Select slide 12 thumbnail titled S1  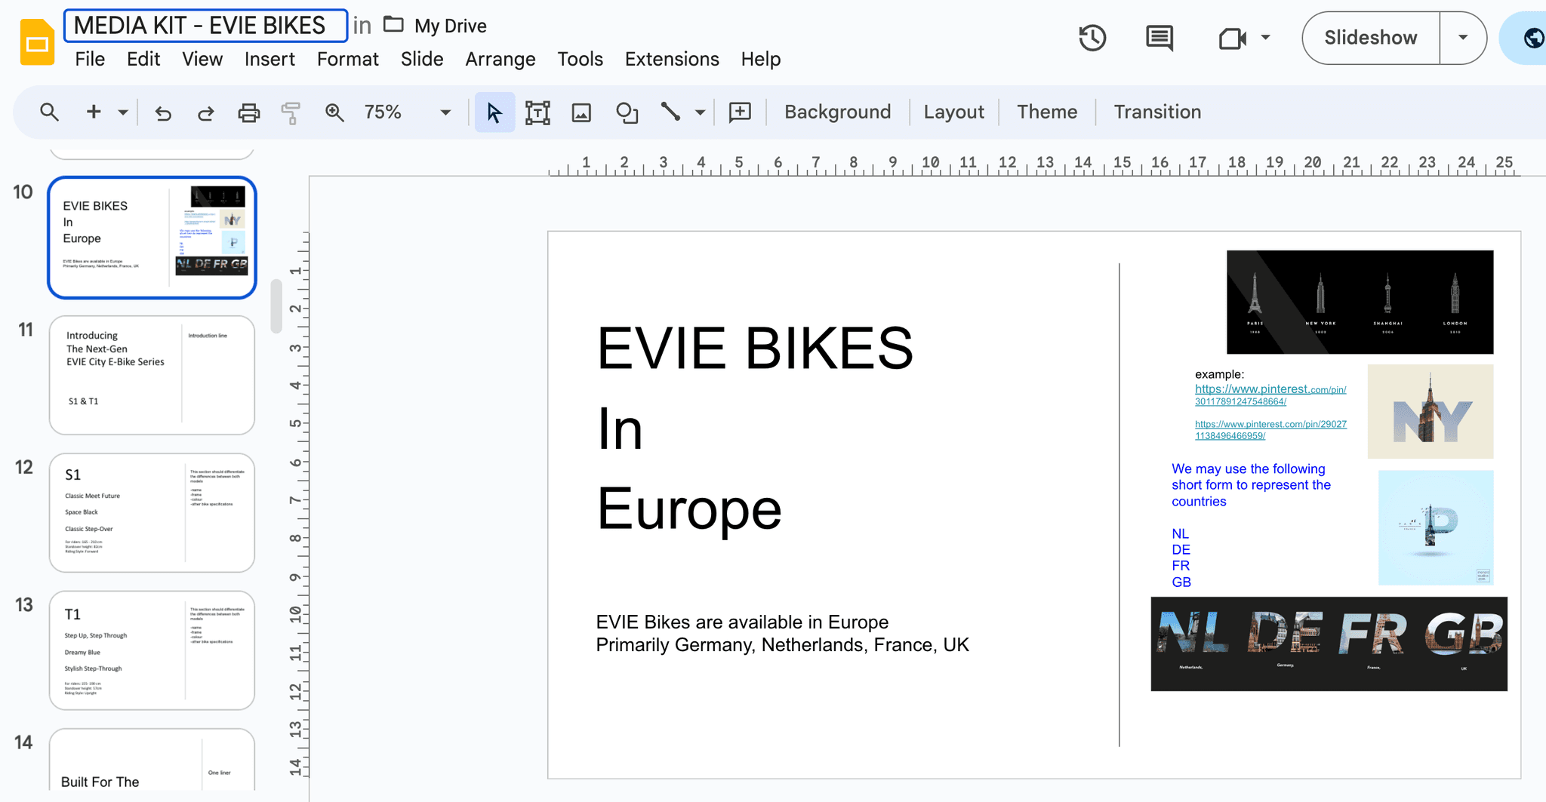pos(152,512)
